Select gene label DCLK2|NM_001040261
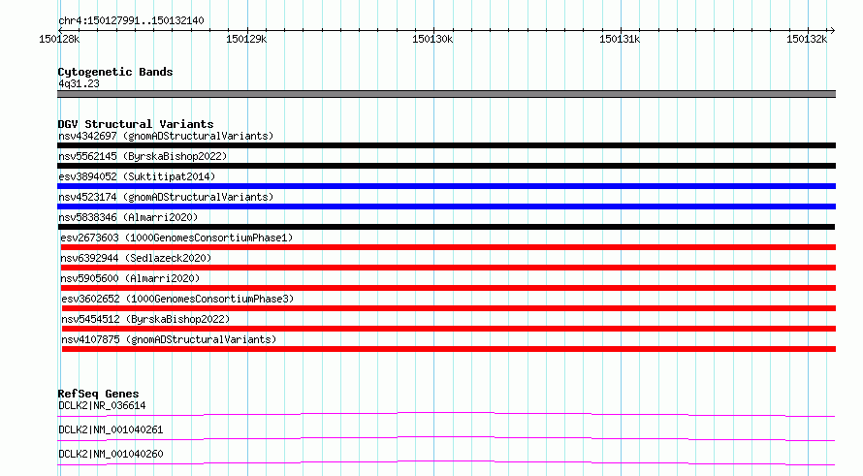Screen dimensions: 863x476 click(x=111, y=429)
